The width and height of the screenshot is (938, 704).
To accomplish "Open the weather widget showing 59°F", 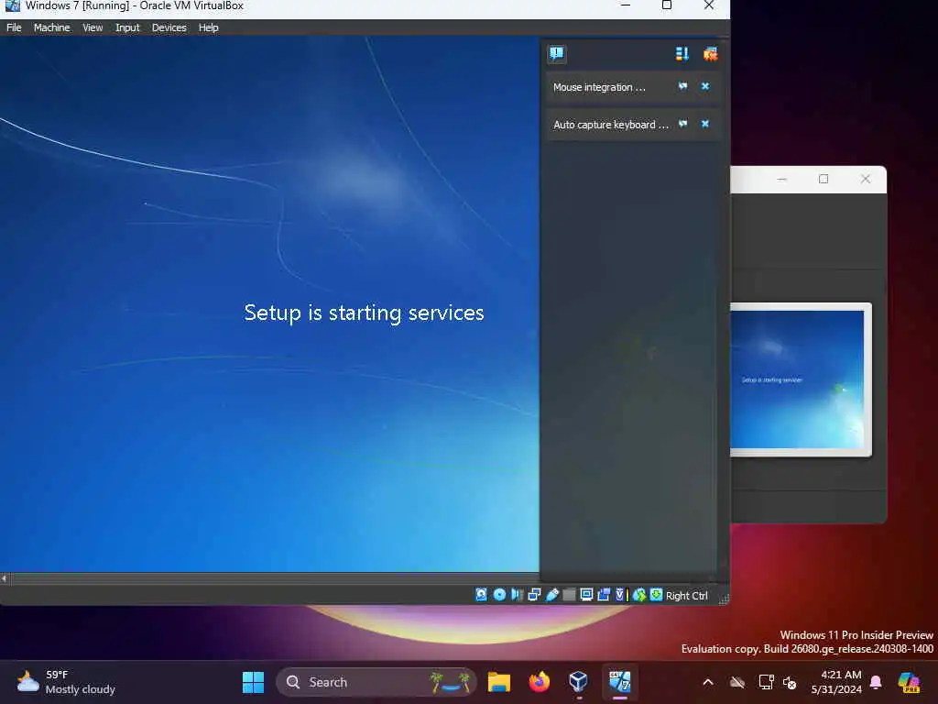I will (x=66, y=682).
